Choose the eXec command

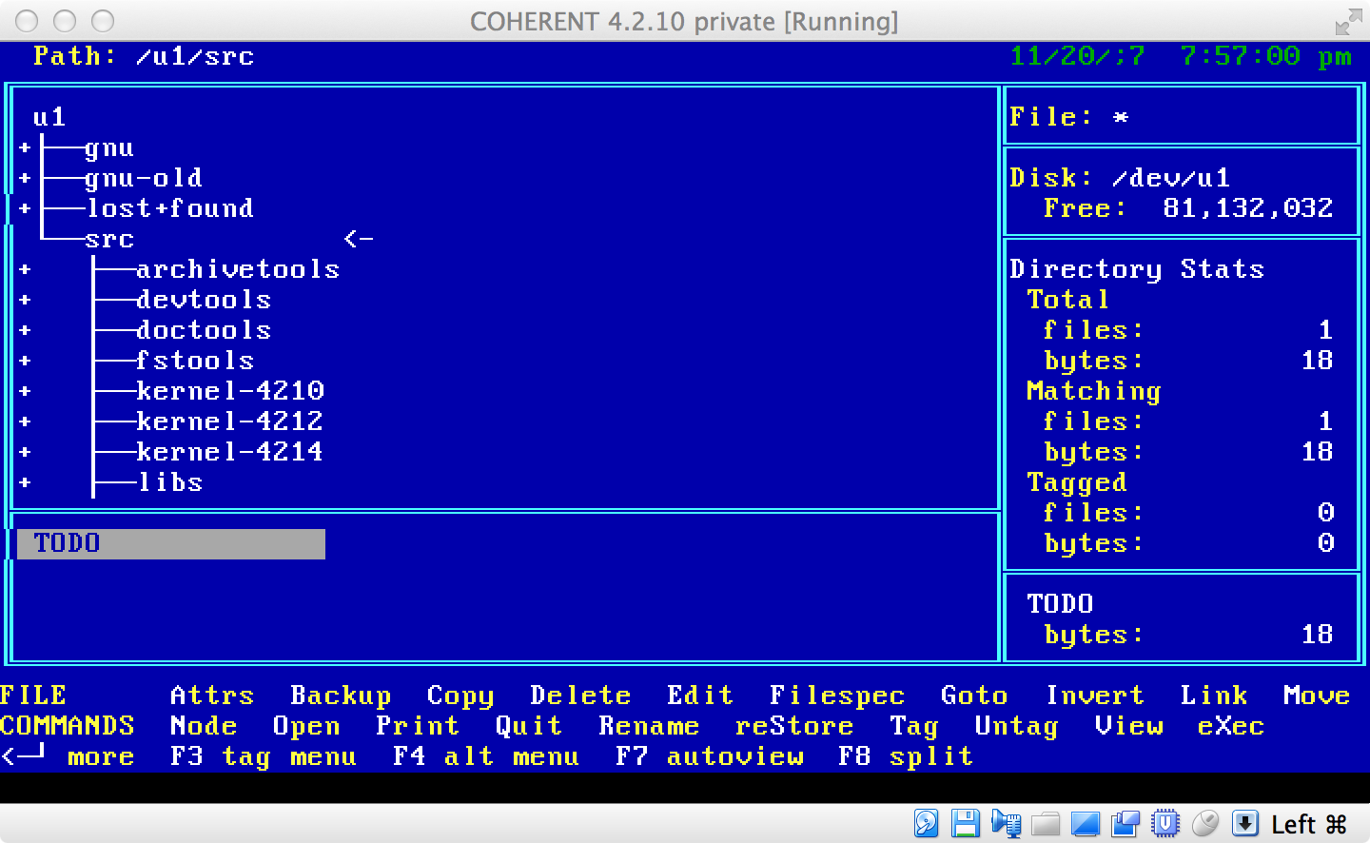[1231, 726]
